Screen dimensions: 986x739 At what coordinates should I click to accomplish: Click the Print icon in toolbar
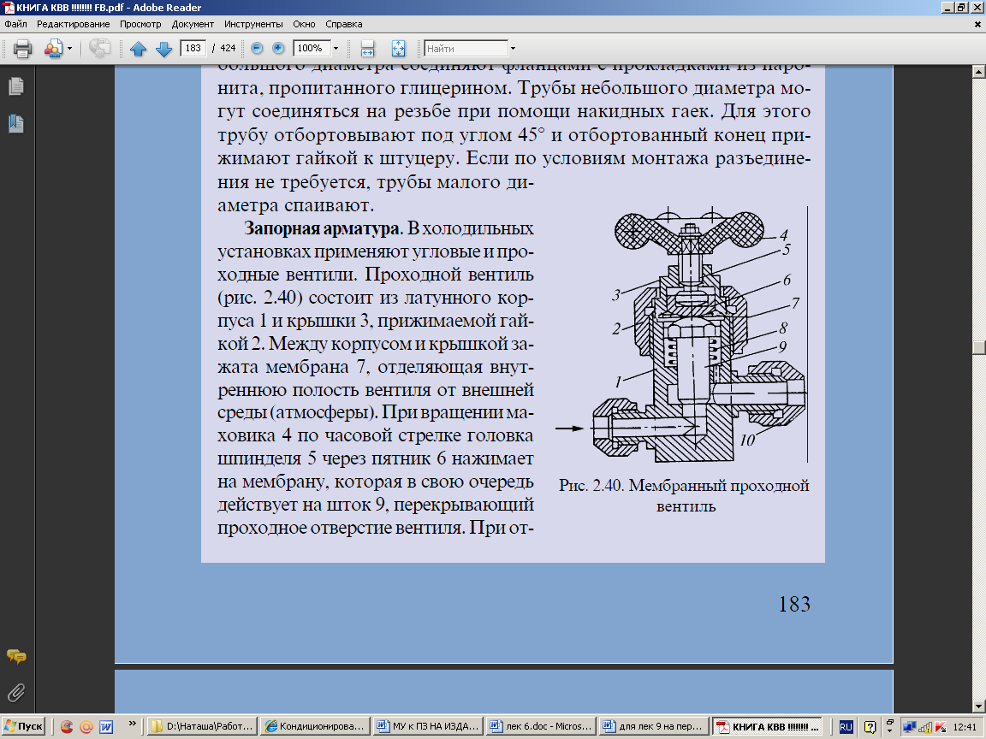coord(22,49)
